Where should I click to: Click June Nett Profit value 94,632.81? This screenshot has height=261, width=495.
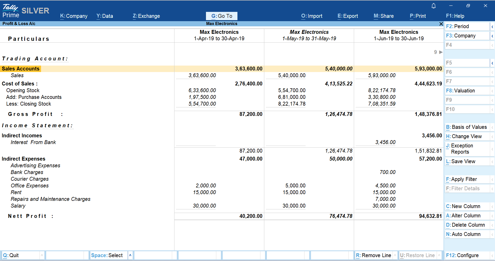430,216
